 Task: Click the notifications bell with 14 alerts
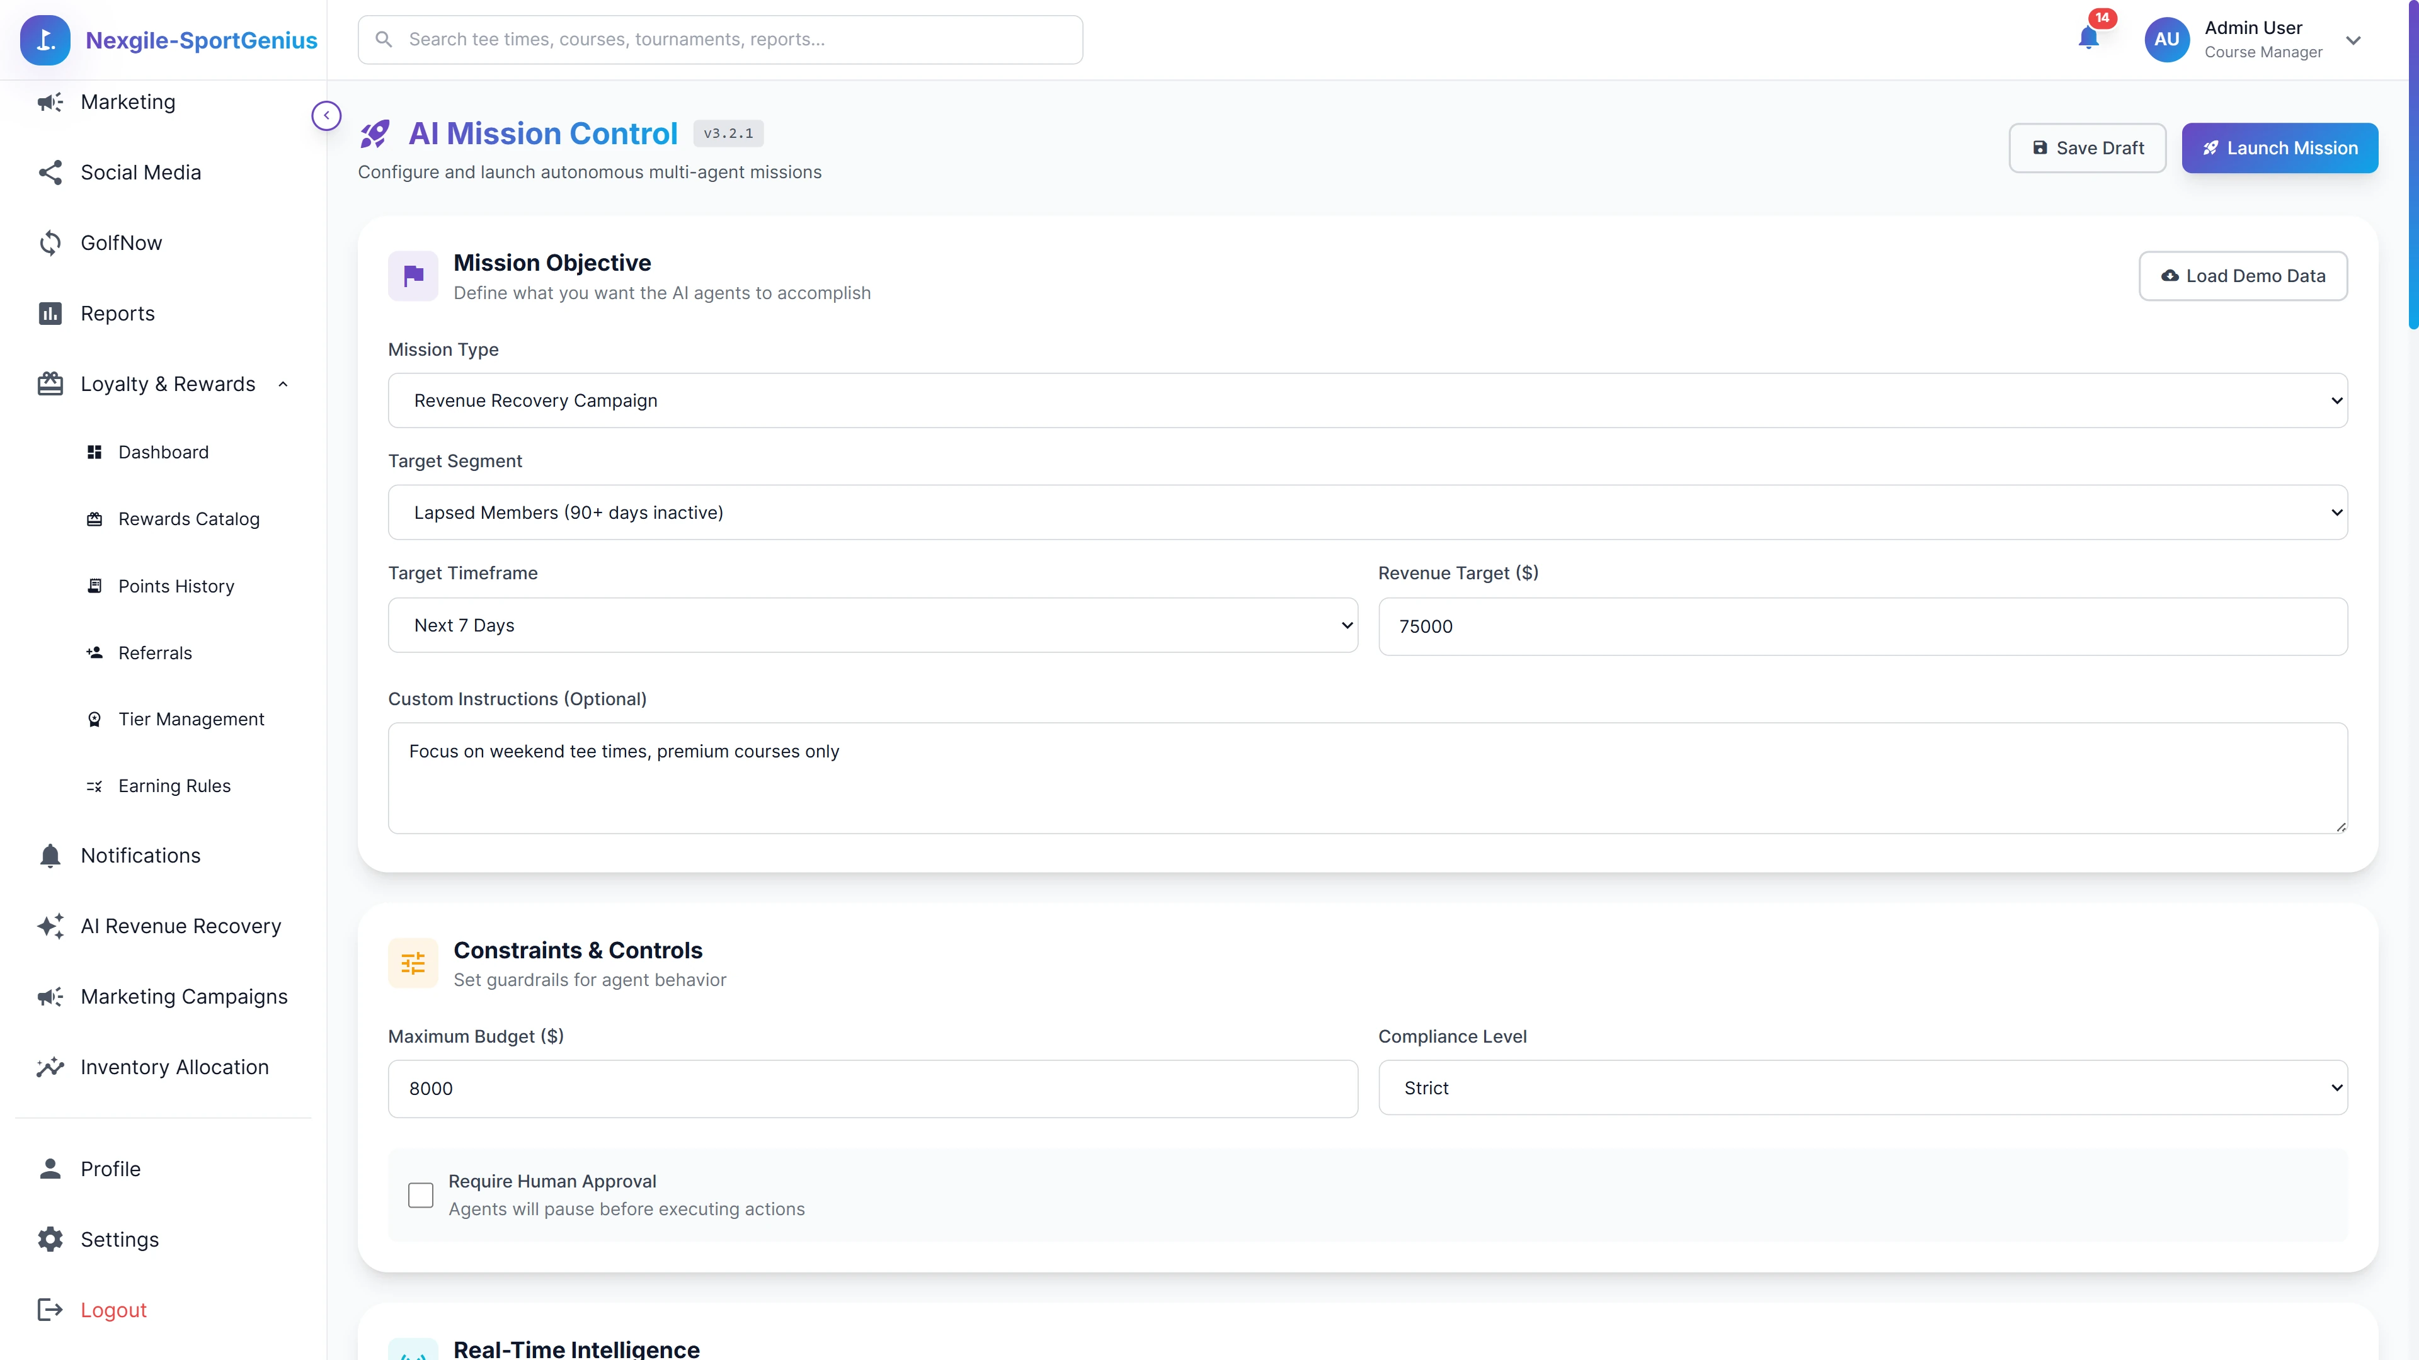2088,40
